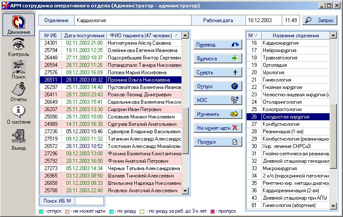Click into the Поиск ИБ № field

(89, 201)
